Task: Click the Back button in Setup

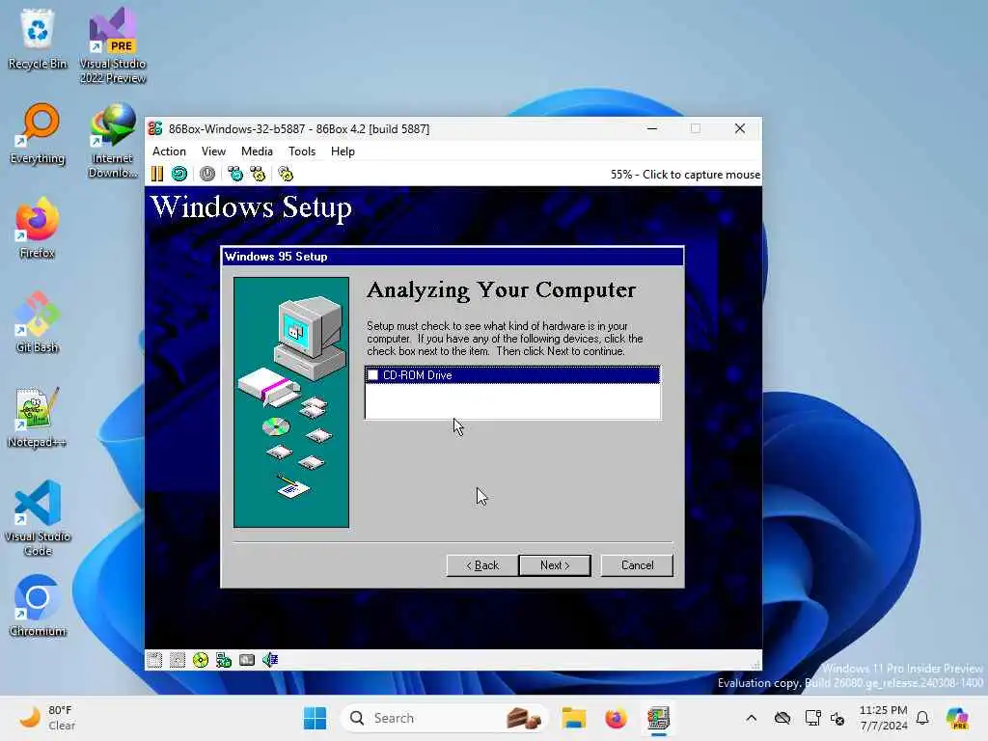Action: [x=482, y=565]
